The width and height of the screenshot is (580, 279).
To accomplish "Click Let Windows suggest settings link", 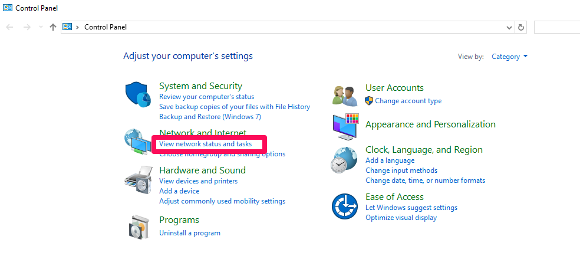I will (411, 208).
